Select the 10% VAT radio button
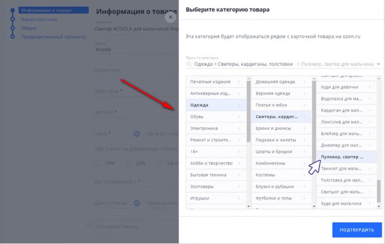Image resolution: width=385 pixels, height=244 pixels. 98,163
